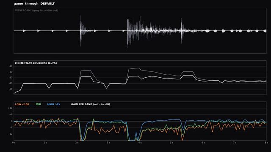
Task: Click the 6 s time axis tick
Action: tap(203, 143)
